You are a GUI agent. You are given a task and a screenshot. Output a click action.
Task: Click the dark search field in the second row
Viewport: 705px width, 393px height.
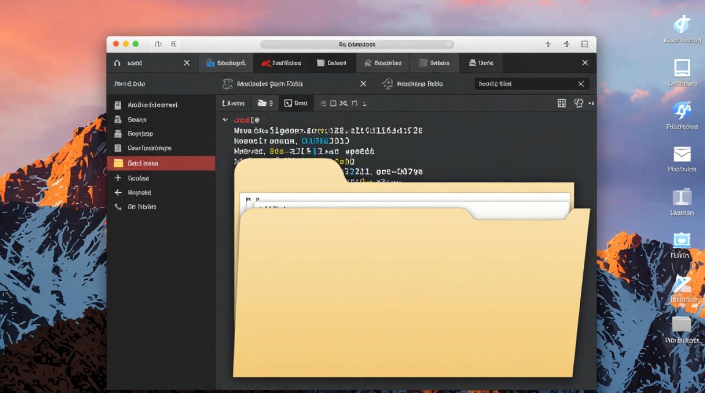(x=525, y=84)
